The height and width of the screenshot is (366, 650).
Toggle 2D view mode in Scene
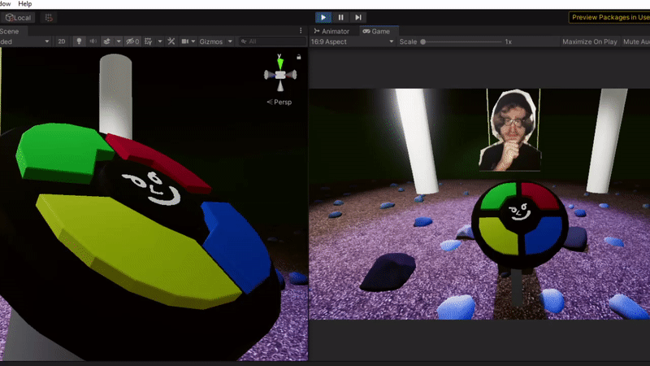point(62,41)
